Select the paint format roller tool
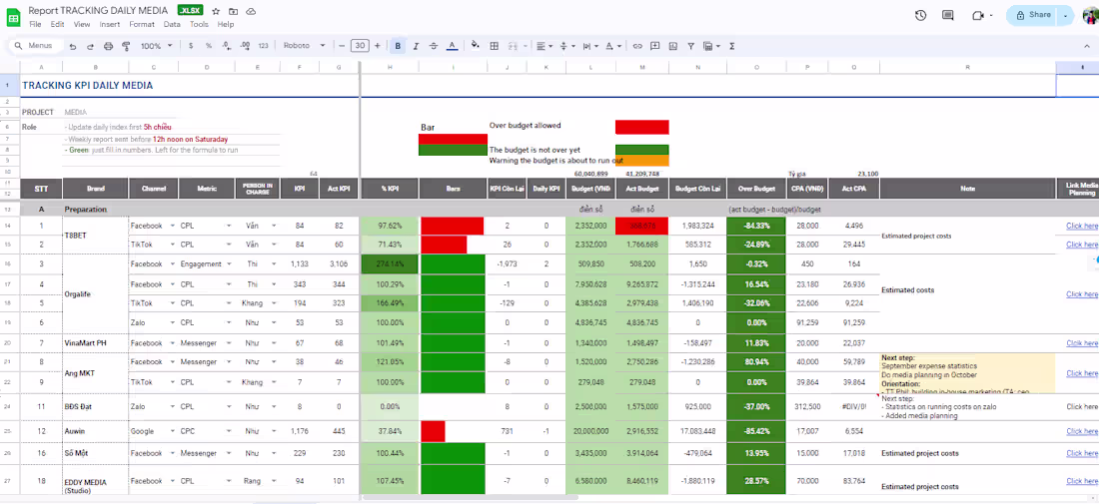This screenshot has height=504, width=1099. click(x=126, y=46)
